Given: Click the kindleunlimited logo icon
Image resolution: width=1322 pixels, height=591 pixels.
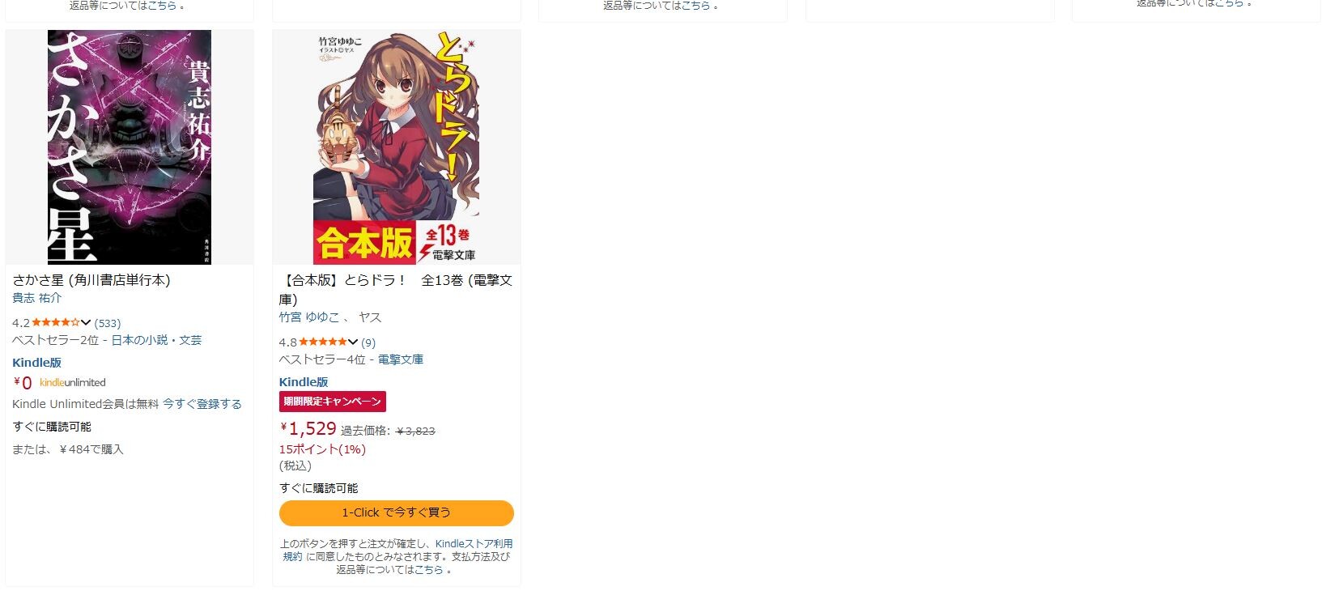Looking at the screenshot, I should click(x=73, y=382).
